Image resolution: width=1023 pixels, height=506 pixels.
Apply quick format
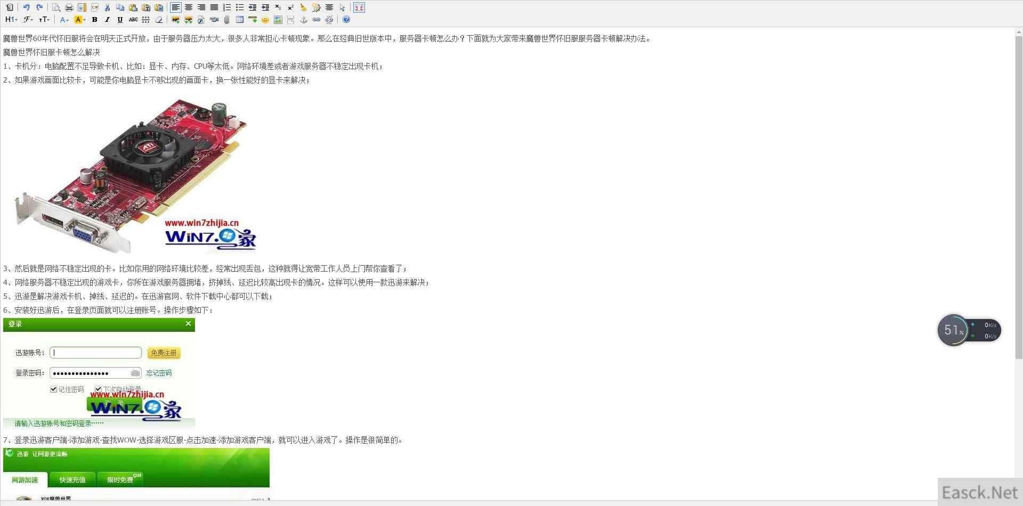pos(316,7)
